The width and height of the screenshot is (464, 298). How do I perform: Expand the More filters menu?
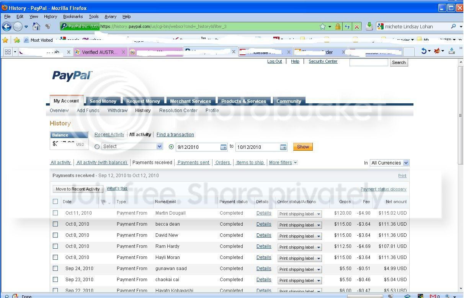coord(283,163)
